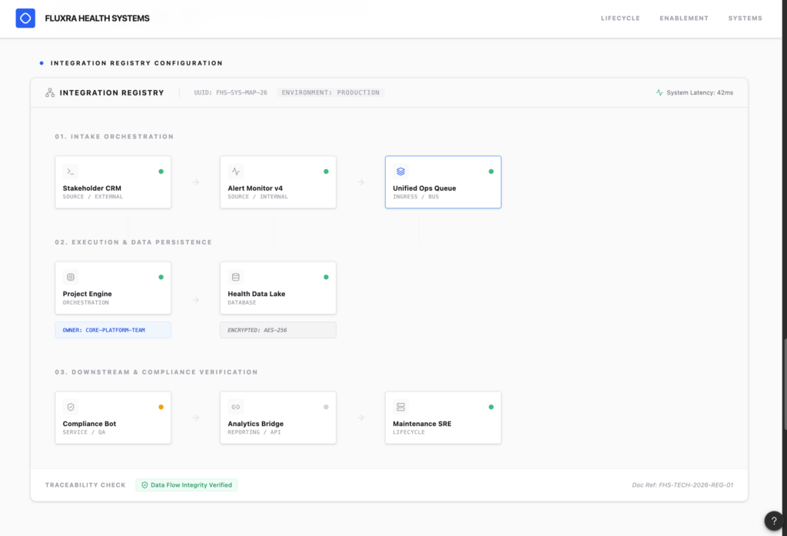Select the Health Data Lake card title
The image size is (787, 536).
257,293
